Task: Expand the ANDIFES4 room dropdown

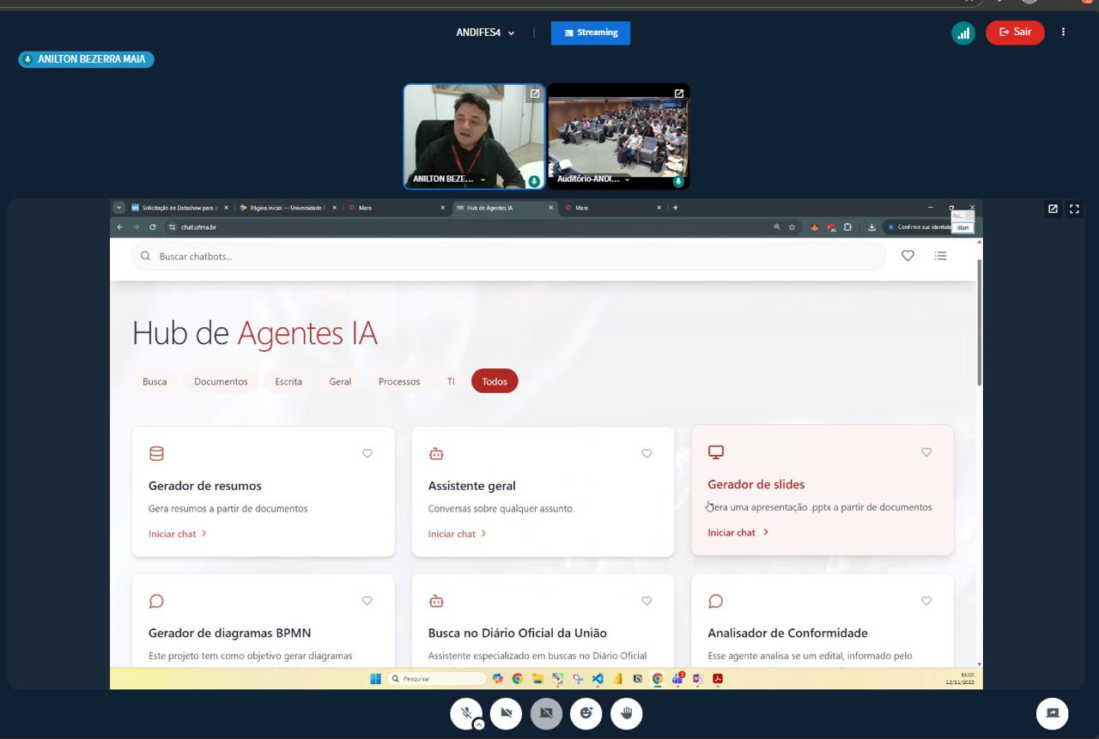Action: 485,33
